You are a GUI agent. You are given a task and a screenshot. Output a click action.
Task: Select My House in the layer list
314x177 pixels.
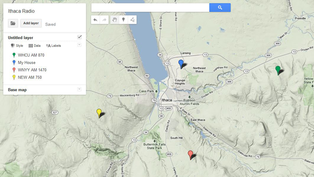(x=26, y=62)
